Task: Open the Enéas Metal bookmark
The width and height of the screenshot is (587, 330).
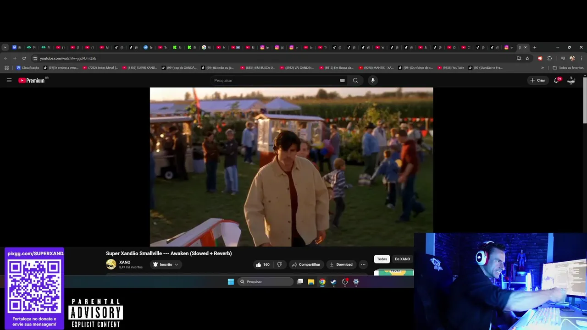Action: 100,68
